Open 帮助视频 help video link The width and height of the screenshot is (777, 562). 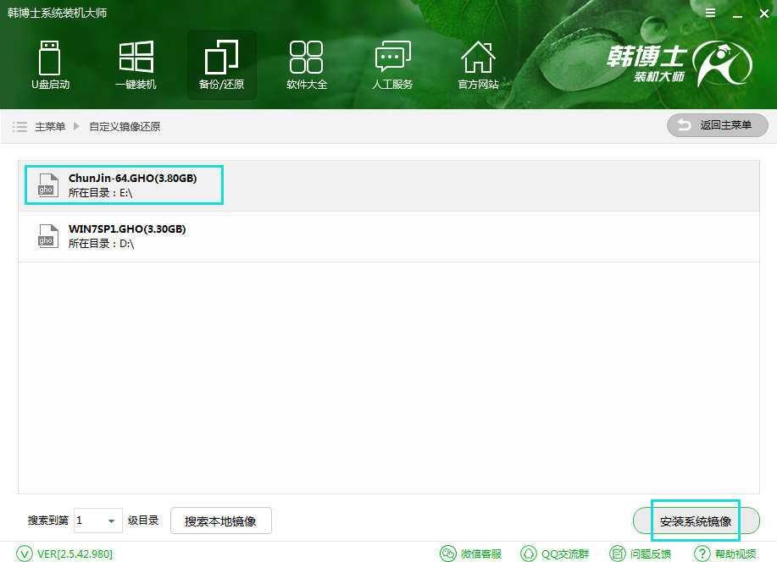coord(725,554)
